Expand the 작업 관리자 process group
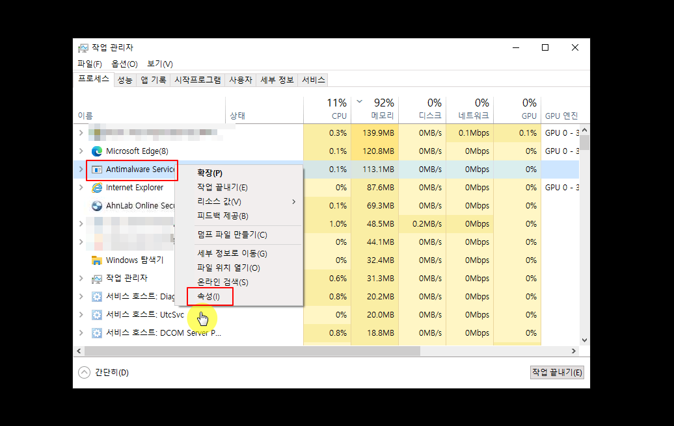Screen dimensions: 674x426 click(81, 279)
